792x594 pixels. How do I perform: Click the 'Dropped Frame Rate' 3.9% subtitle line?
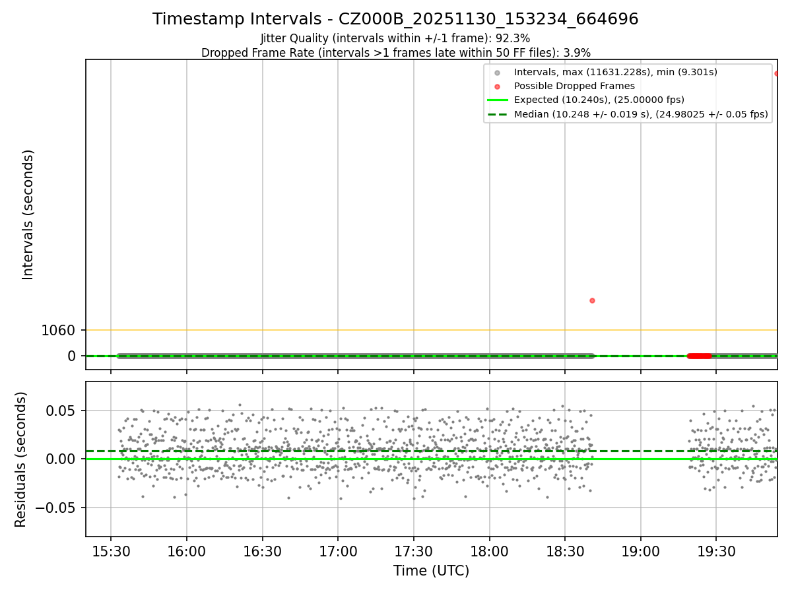click(395, 52)
